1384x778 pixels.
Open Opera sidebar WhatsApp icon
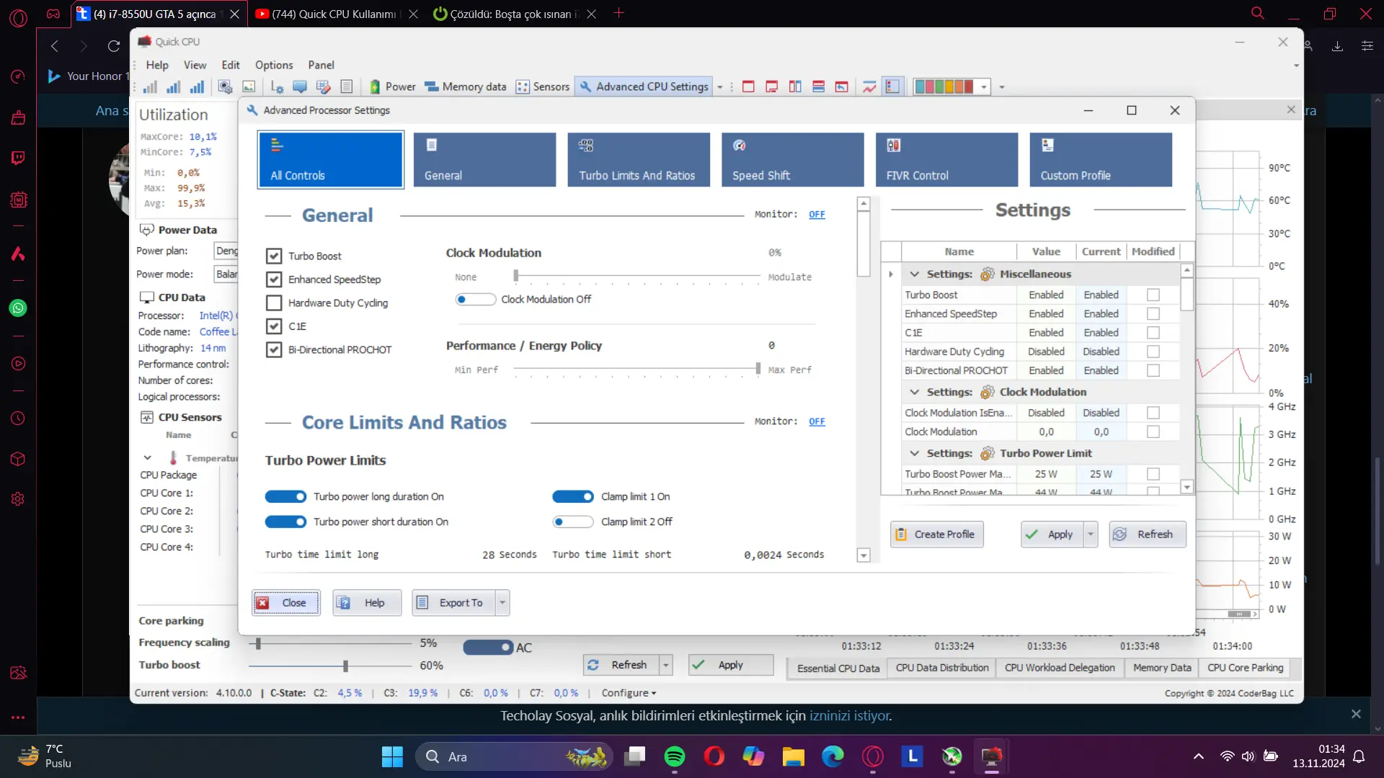(x=18, y=308)
